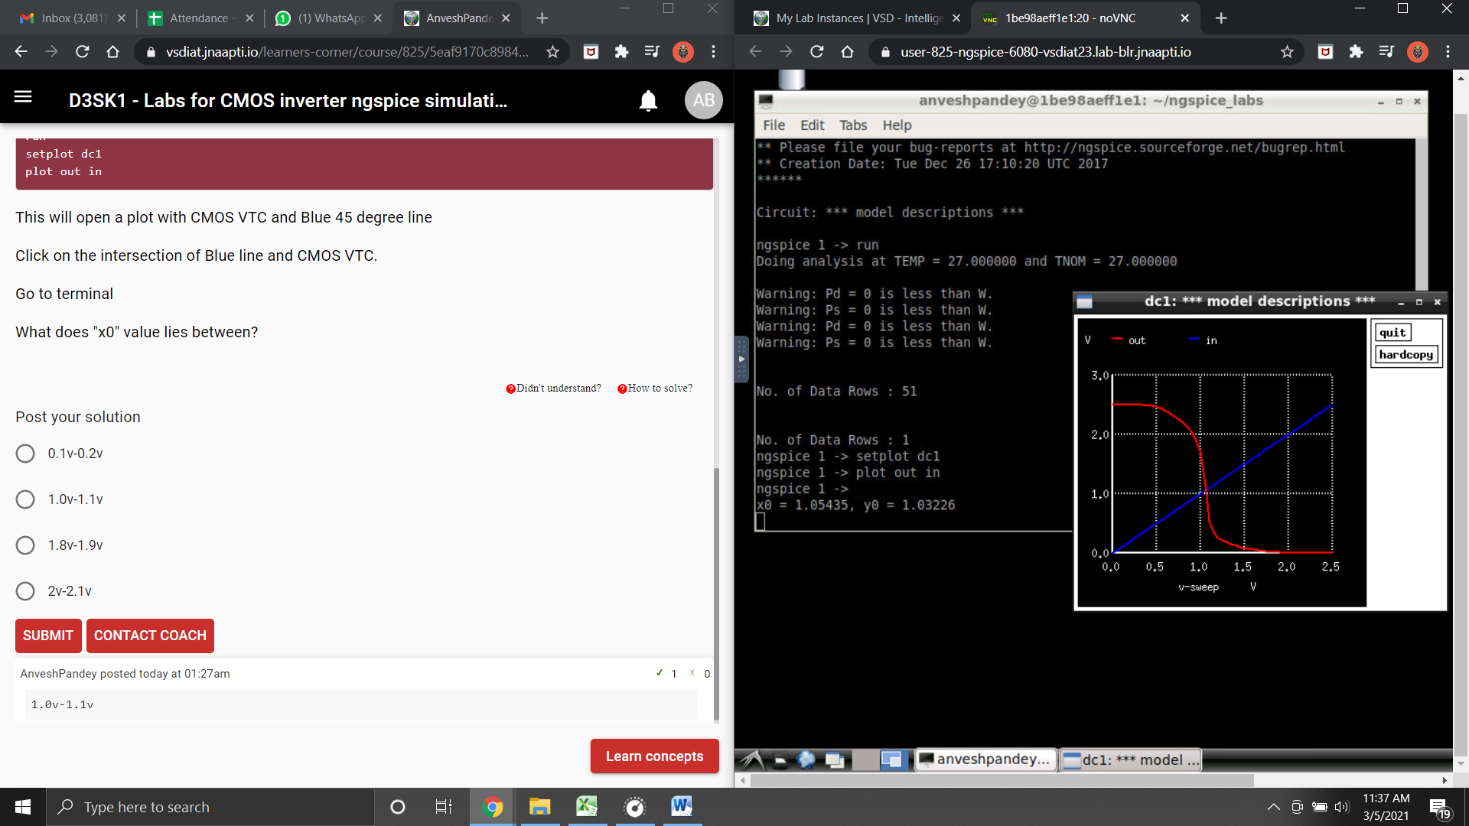
Task: Open Chrome's three-dot menu in right window
Action: [1448, 52]
